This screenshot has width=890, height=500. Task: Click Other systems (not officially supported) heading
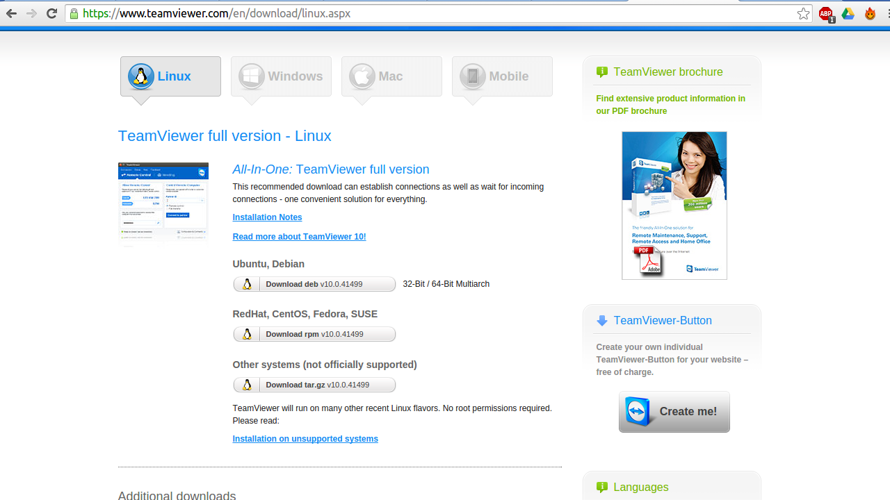(x=325, y=365)
